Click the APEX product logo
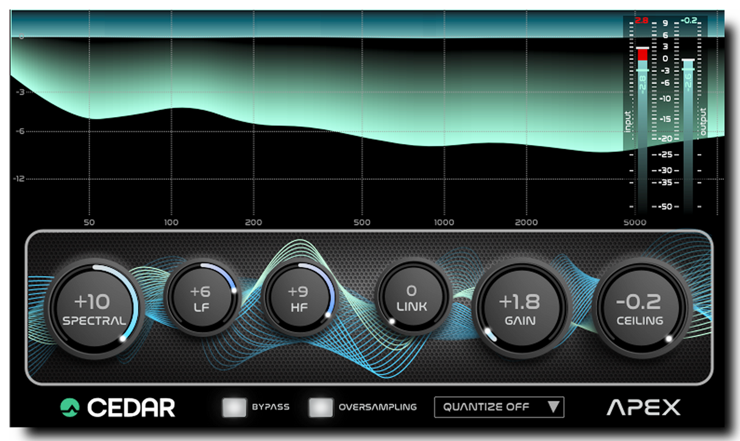 644,407
